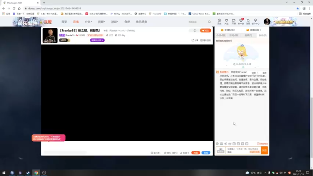This screenshot has height=176, width=313.
Task: Click the Chrome icon in the taskbar
Action: pyautogui.click(x=36, y=172)
